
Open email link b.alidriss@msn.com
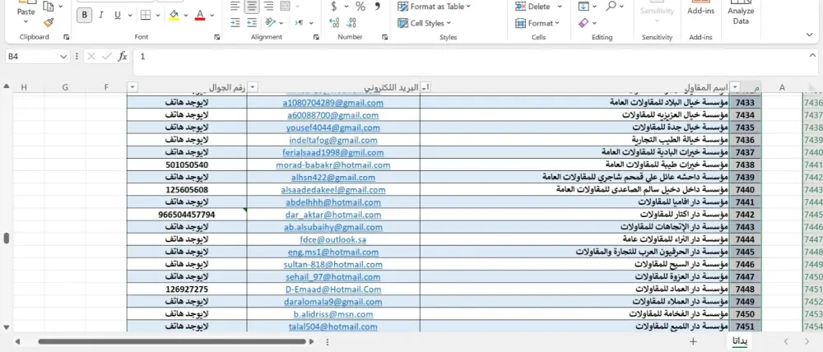332,314
